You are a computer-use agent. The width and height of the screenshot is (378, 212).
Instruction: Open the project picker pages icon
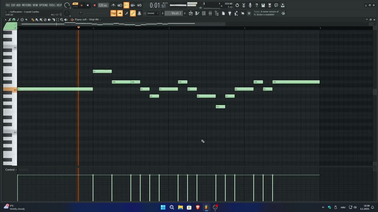coord(223,13)
